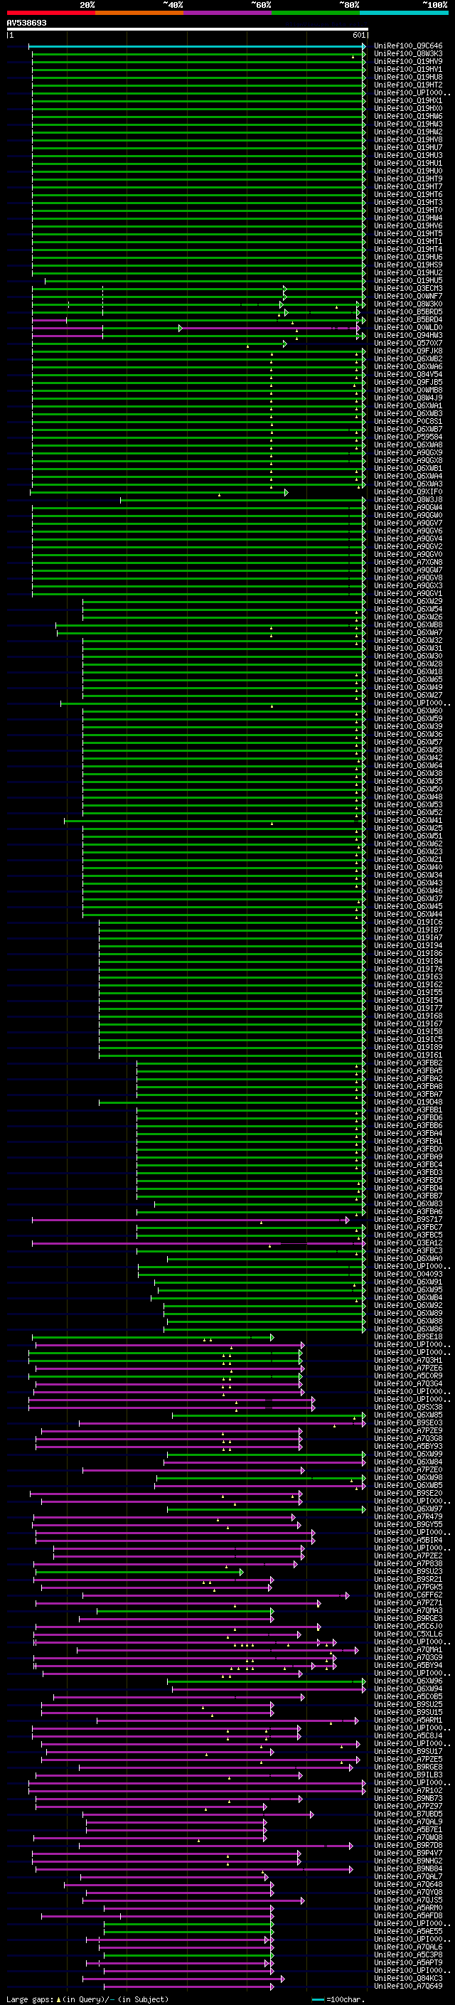Image resolution: width=455 pixels, height=2005 pixels.
Task: Select hit label UniRef100_Q19HT2
Action: click(408, 85)
